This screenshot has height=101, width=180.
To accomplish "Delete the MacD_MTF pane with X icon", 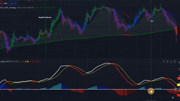I will pyautogui.click(x=168, y=62).
